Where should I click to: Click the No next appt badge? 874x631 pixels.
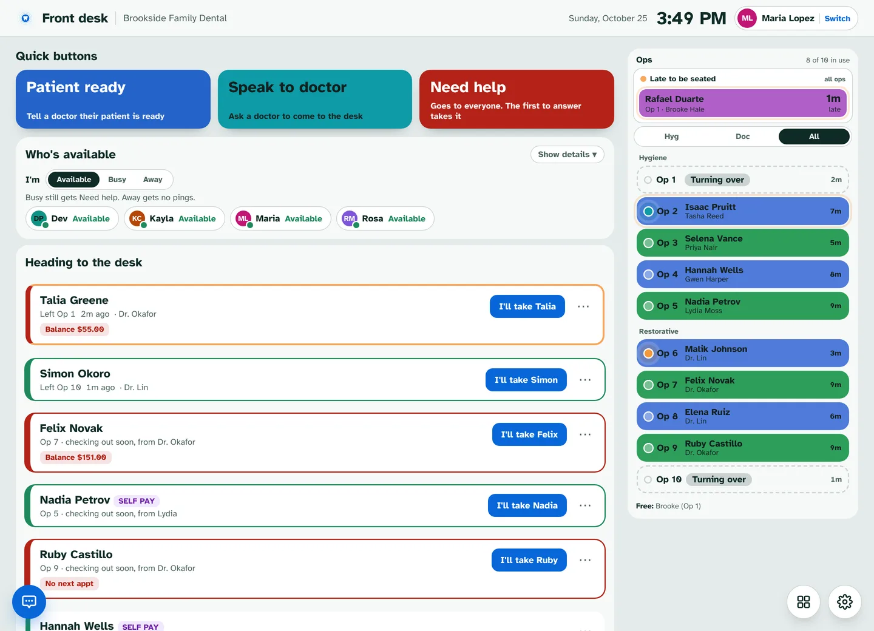click(70, 584)
